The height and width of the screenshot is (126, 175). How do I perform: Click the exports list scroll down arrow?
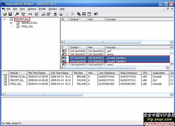(172, 64)
